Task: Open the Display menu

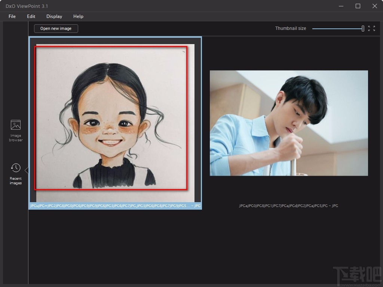Action: [x=54, y=16]
